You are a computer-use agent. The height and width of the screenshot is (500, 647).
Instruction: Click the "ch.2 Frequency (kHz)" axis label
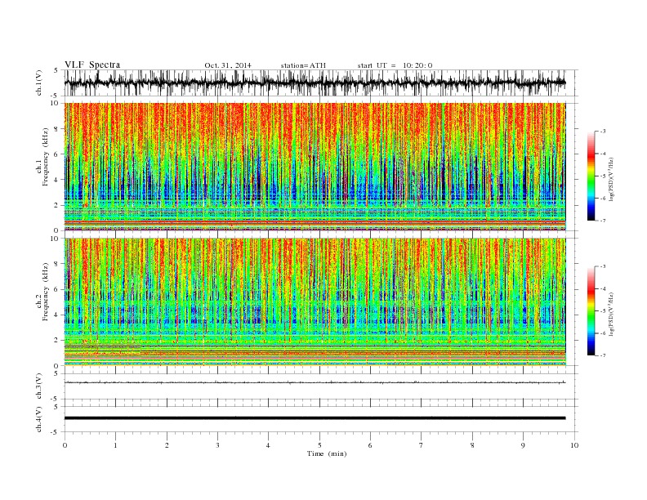[42, 291]
